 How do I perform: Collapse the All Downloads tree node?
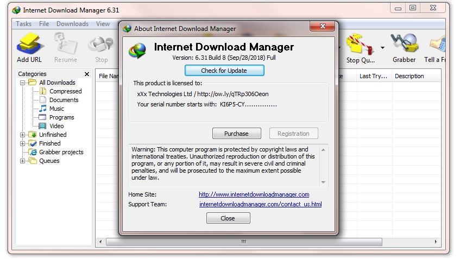pyautogui.click(x=22, y=83)
